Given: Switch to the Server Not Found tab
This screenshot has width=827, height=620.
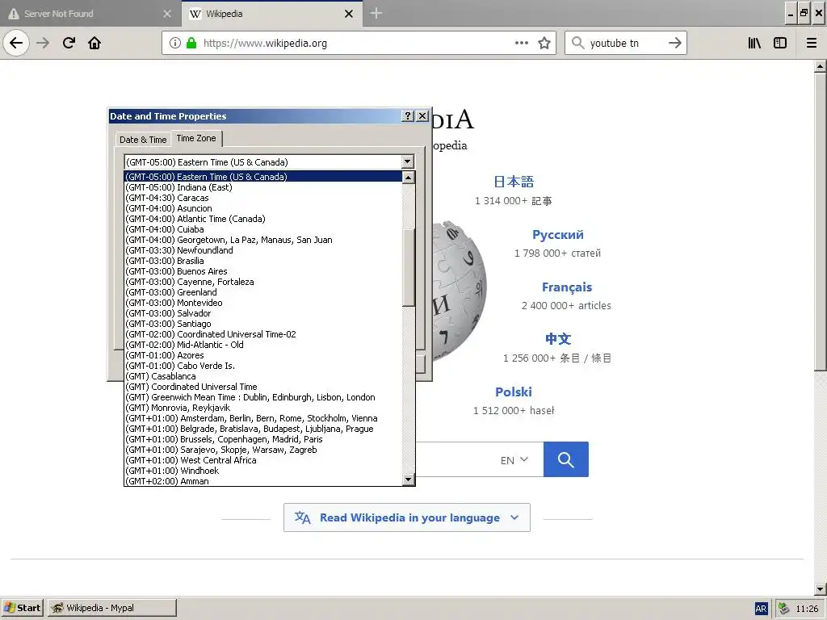Looking at the screenshot, I should (x=90, y=14).
